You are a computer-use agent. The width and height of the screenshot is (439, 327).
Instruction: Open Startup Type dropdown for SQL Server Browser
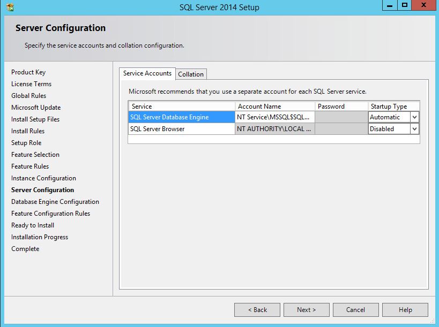click(x=415, y=129)
